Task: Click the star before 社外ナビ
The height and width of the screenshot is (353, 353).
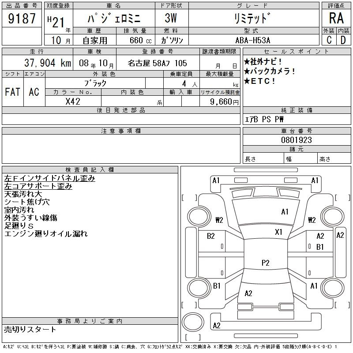Action: tap(247, 61)
